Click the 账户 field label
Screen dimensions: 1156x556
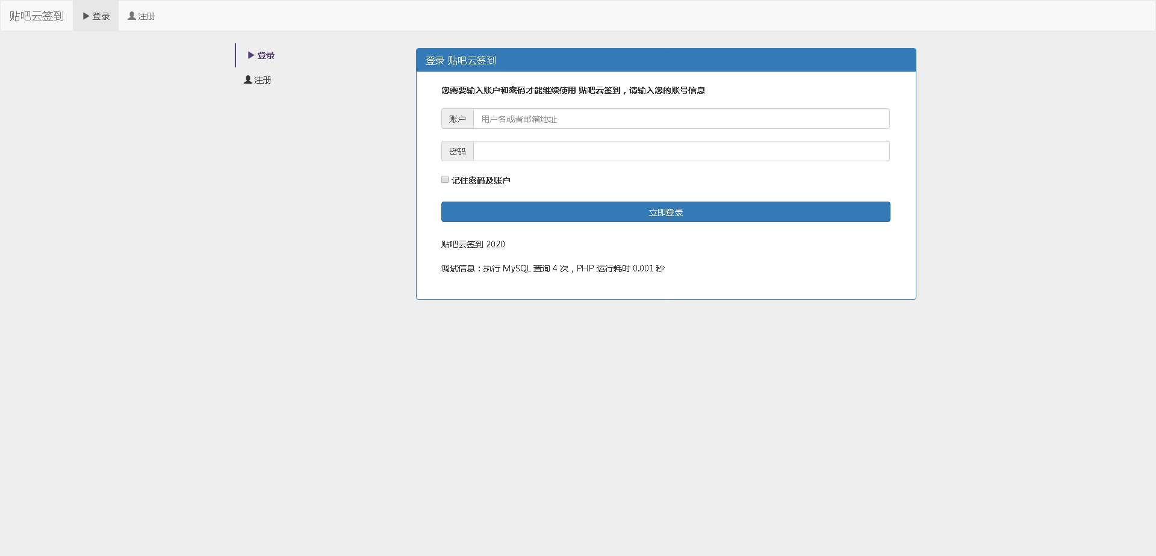458,119
